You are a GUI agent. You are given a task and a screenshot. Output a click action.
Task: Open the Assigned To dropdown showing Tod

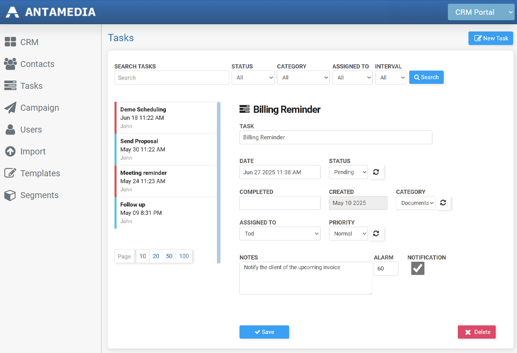point(280,234)
